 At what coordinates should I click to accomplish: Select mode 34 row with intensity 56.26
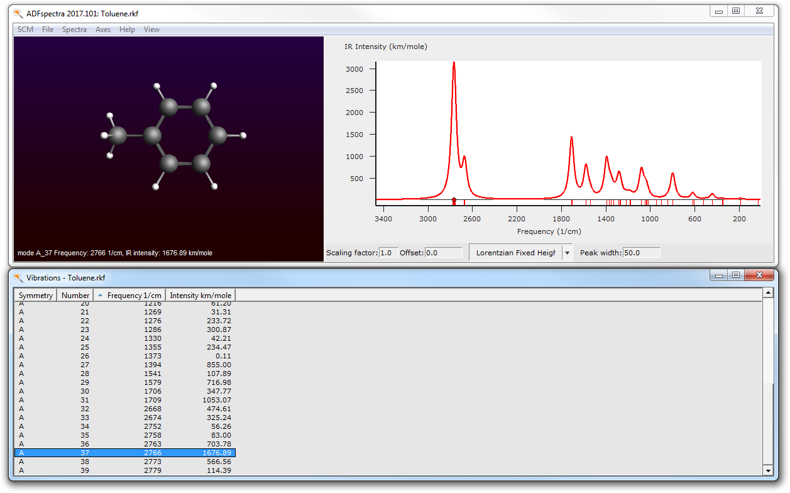tap(124, 426)
